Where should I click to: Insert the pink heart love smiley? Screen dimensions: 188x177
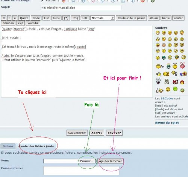coord(182,65)
